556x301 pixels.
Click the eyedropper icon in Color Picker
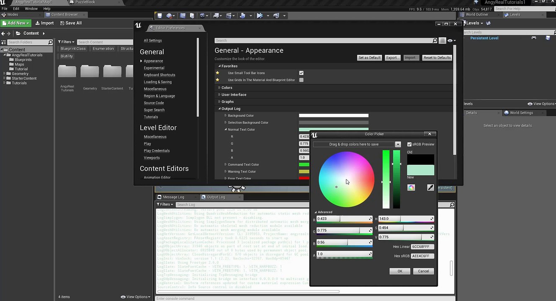[x=430, y=188]
